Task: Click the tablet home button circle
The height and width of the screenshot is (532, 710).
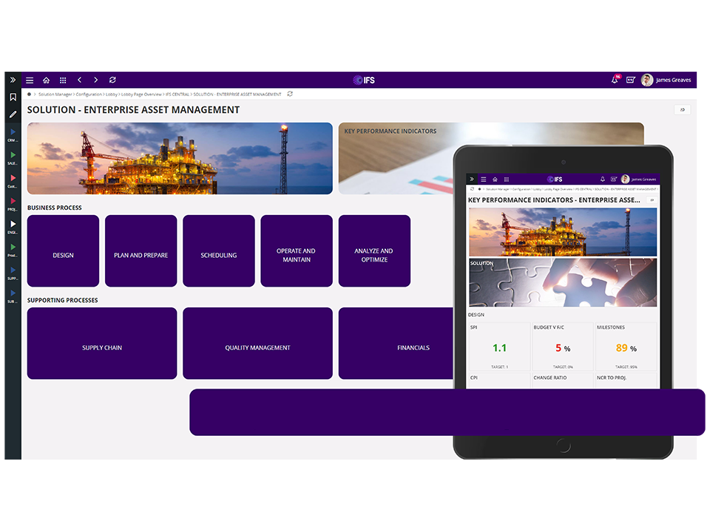Action: click(x=564, y=446)
